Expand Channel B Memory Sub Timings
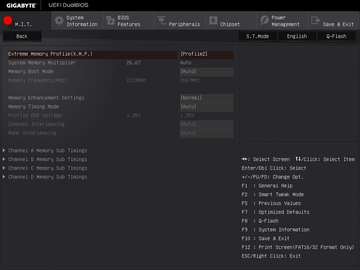 coord(47,159)
